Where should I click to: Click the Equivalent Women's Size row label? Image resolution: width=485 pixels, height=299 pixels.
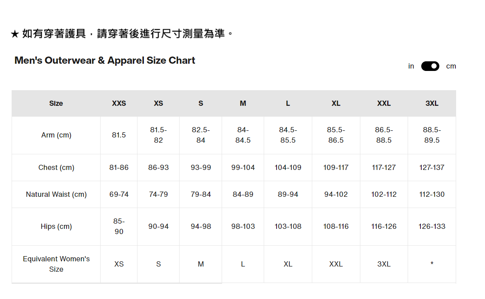coord(56,264)
